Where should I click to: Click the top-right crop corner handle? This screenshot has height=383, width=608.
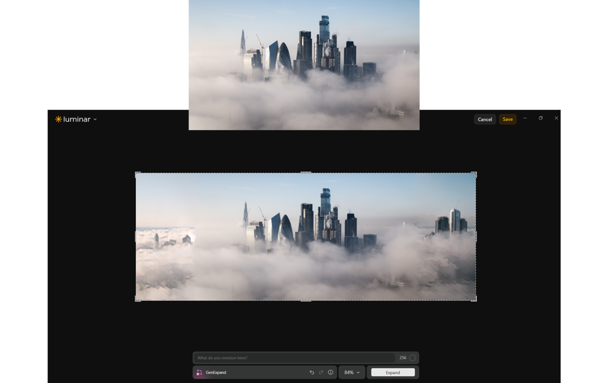(x=474, y=174)
